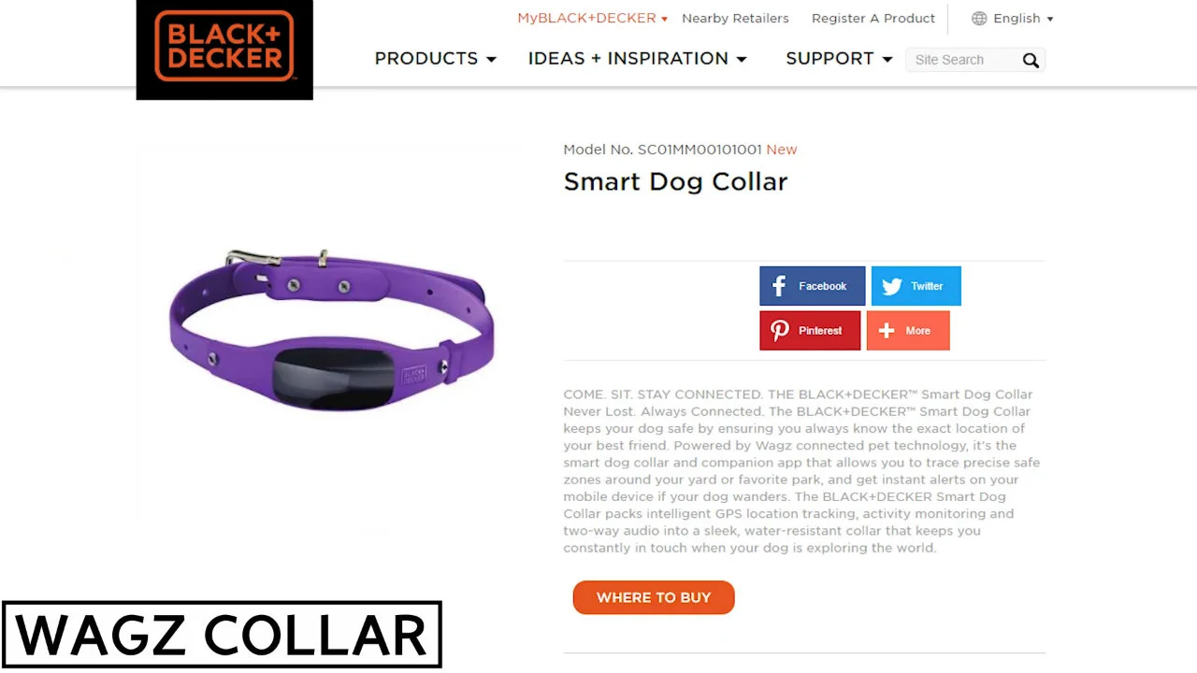Go to Nearby Retailers
The image size is (1197, 673).
pos(735,19)
